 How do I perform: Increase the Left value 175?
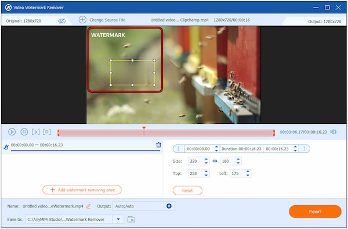point(248,171)
